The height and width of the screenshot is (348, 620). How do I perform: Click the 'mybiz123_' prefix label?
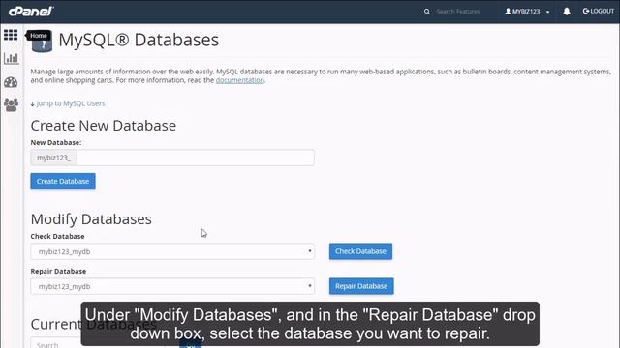click(54, 158)
